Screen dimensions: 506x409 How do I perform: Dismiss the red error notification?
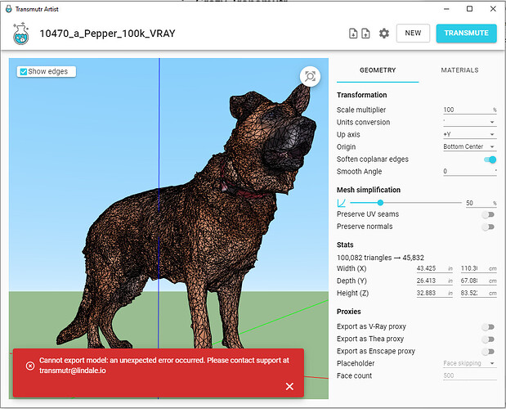(289, 386)
